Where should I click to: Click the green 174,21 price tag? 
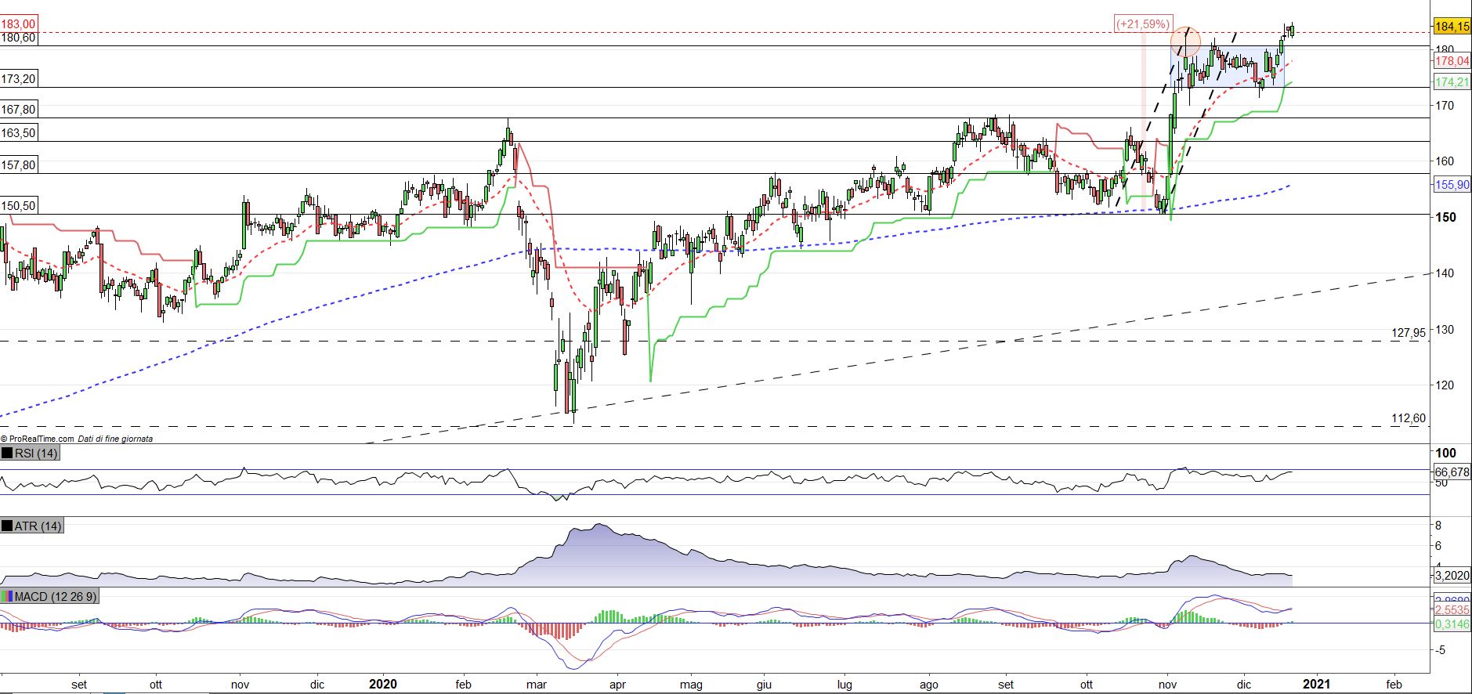tap(1452, 82)
